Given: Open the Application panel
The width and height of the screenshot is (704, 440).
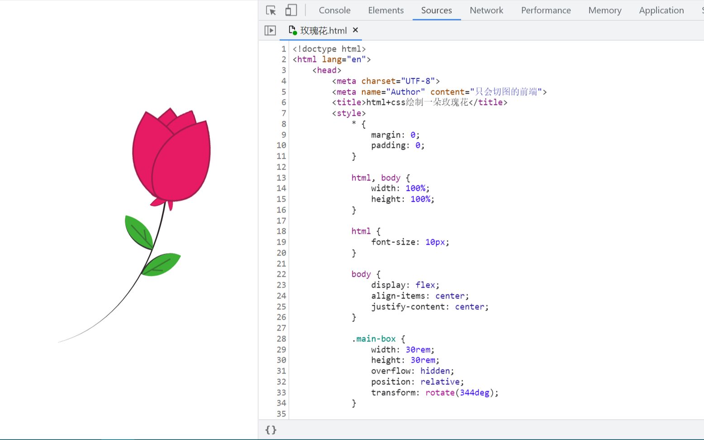Looking at the screenshot, I should [661, 10].
